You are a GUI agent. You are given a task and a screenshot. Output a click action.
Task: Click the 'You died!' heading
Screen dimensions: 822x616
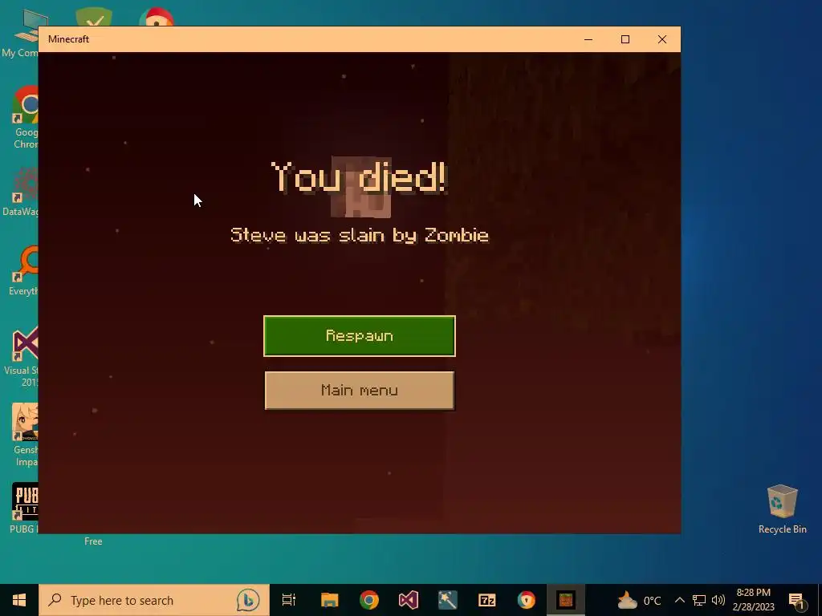359,177
